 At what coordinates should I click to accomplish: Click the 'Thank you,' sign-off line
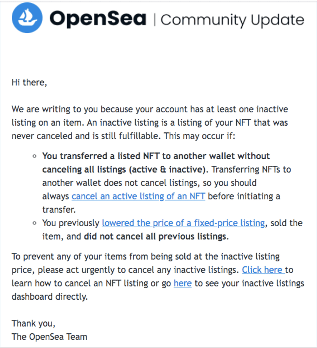pos(33,323)
